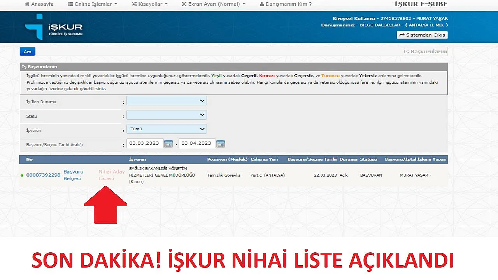Open the Nihai Aday Listesi link
The width and height of the screenshot is (498, 280).
[x=111, y=175]
